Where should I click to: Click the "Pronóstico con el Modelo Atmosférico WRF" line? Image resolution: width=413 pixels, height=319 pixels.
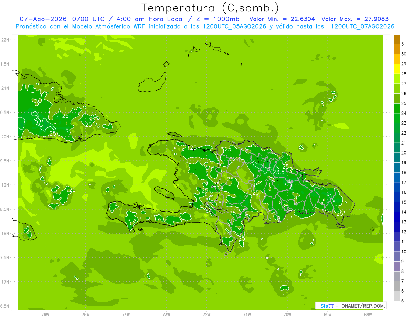(81, 26)
